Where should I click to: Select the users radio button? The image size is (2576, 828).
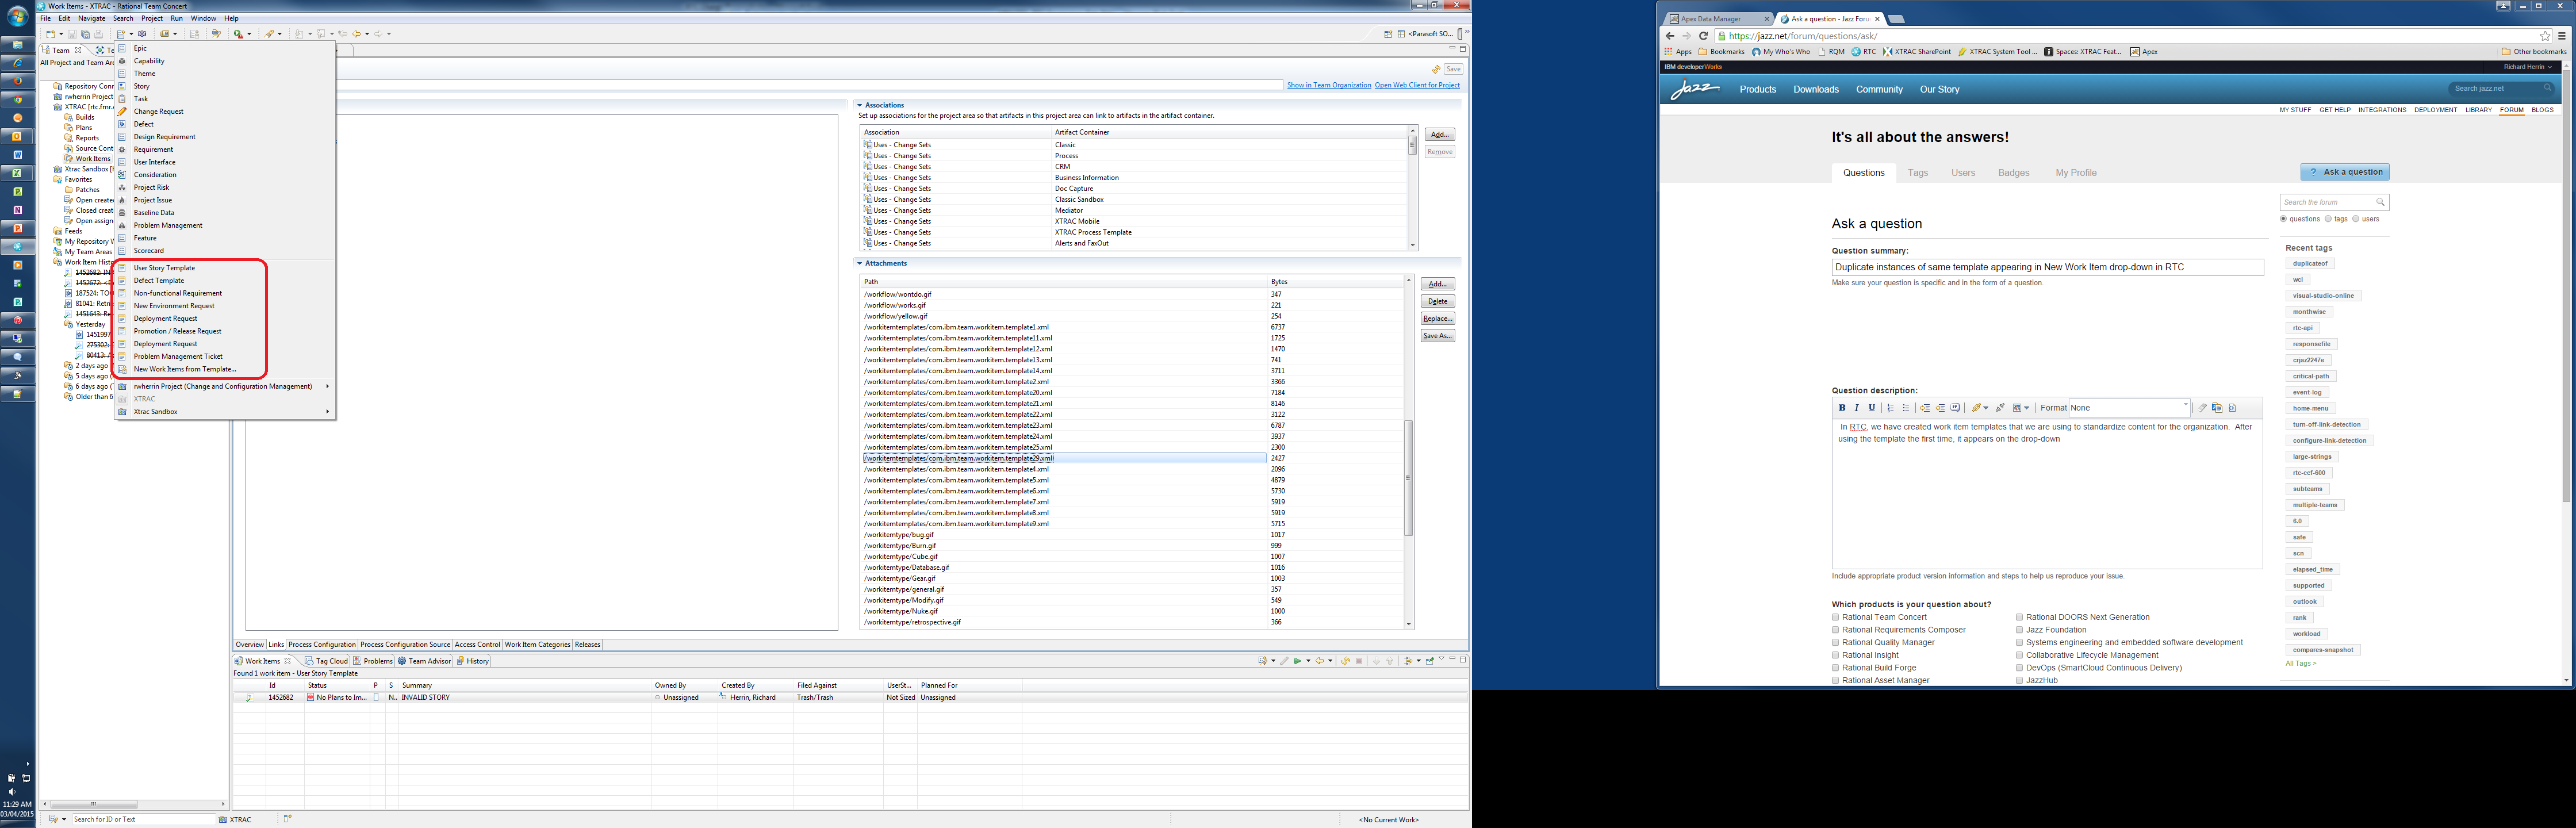click(x=2356, y=219)
